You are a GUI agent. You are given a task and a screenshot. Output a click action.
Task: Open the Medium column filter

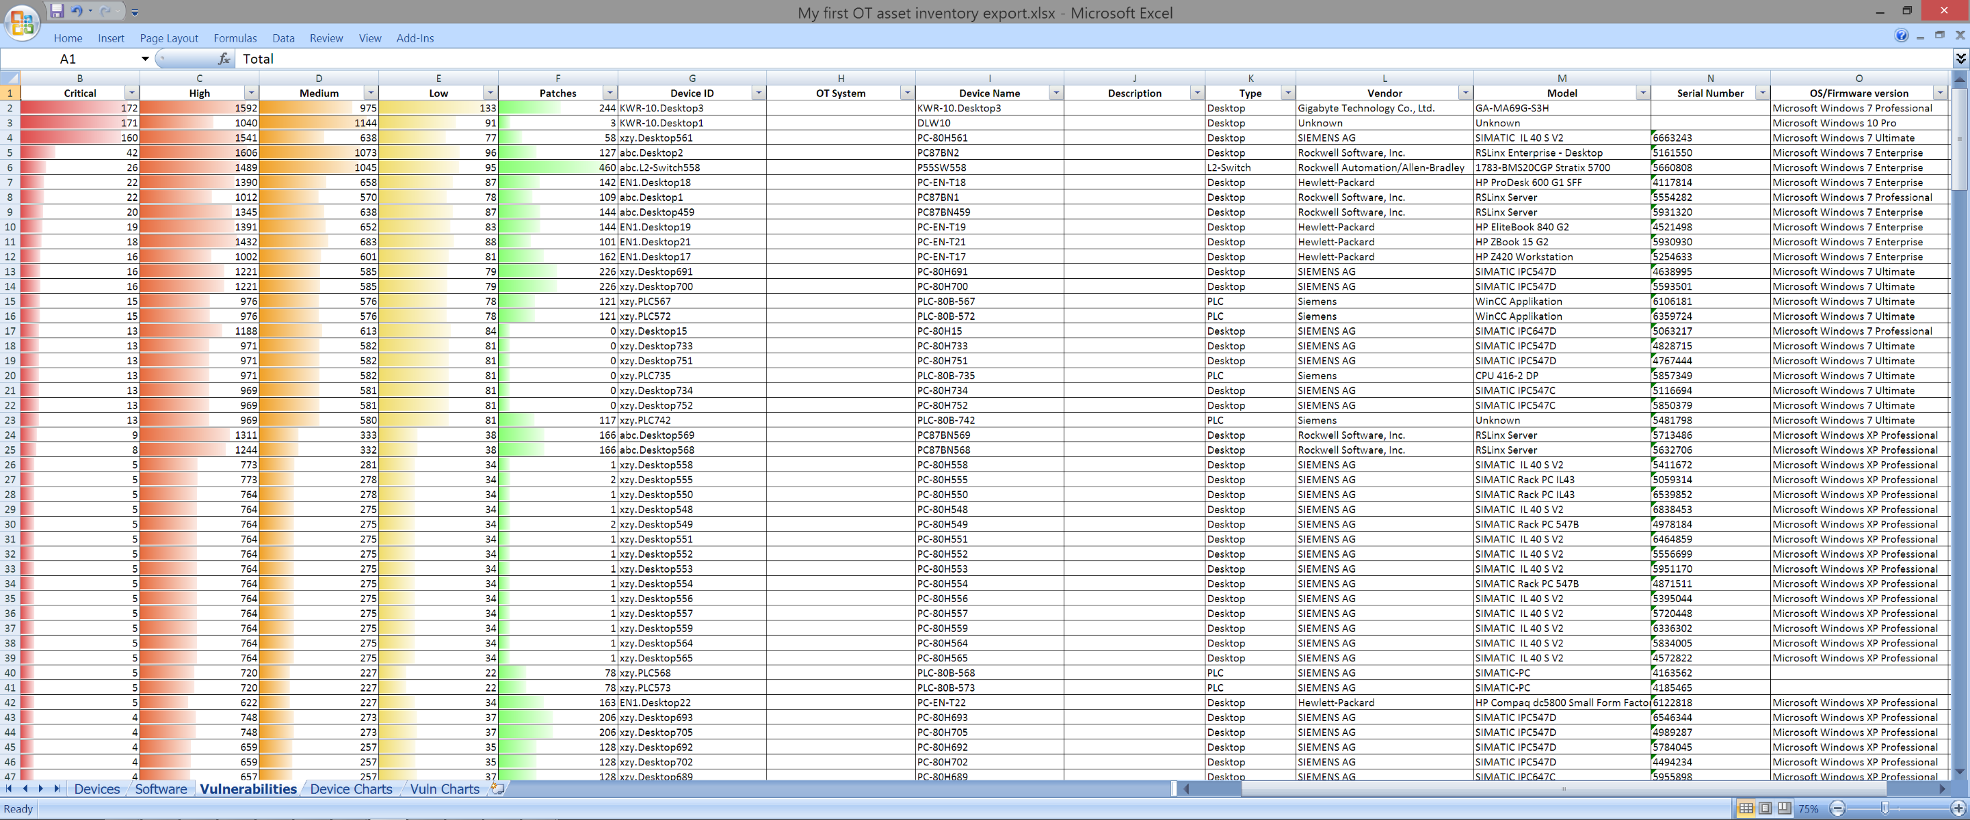pos(370,93)
